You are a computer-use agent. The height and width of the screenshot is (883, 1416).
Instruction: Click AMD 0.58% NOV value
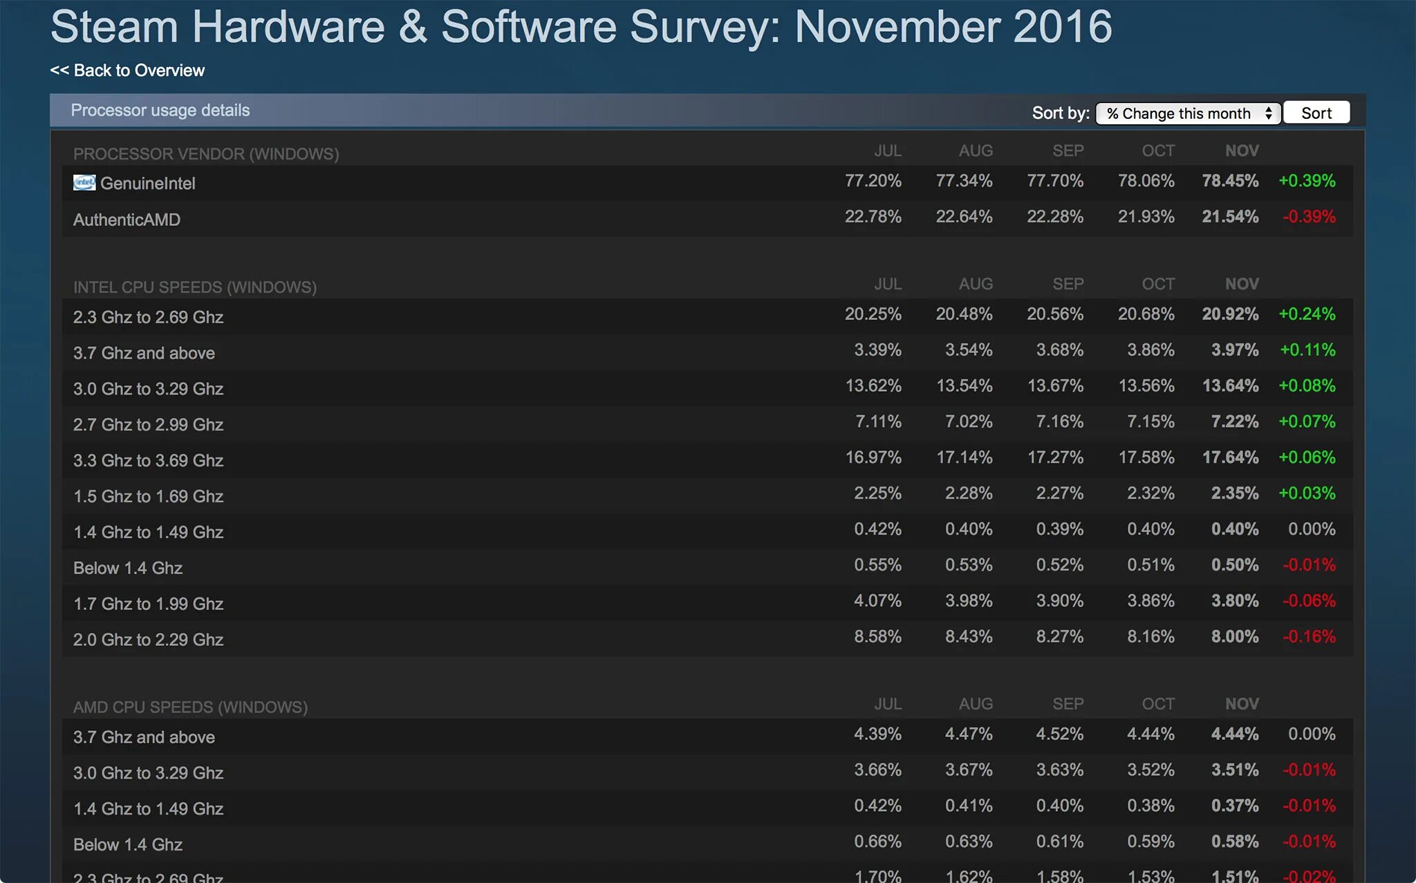click(1235, 842)
